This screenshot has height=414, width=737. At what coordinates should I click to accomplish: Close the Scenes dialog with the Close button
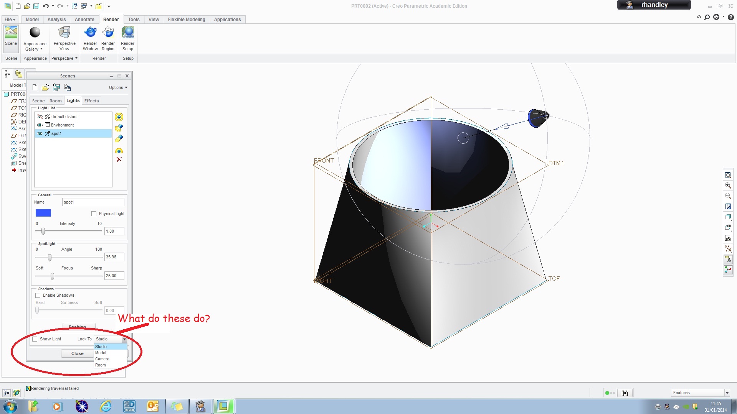(77, 353)
